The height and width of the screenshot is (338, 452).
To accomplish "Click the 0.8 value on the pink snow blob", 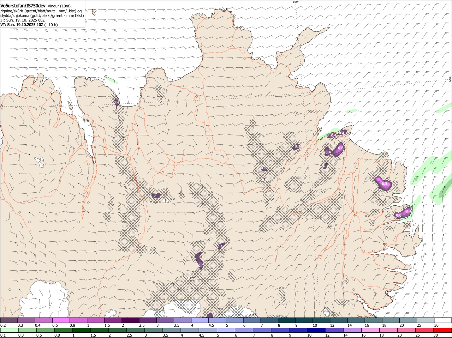I will point(385,184).
